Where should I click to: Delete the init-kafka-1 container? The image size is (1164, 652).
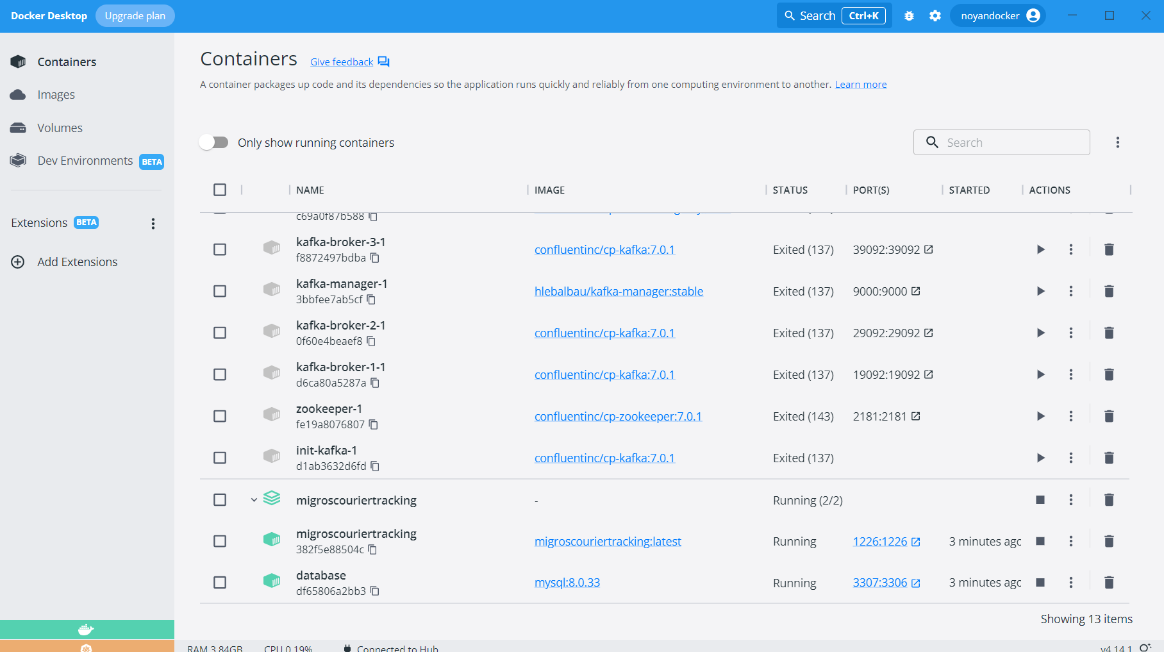pos(1109,458)
